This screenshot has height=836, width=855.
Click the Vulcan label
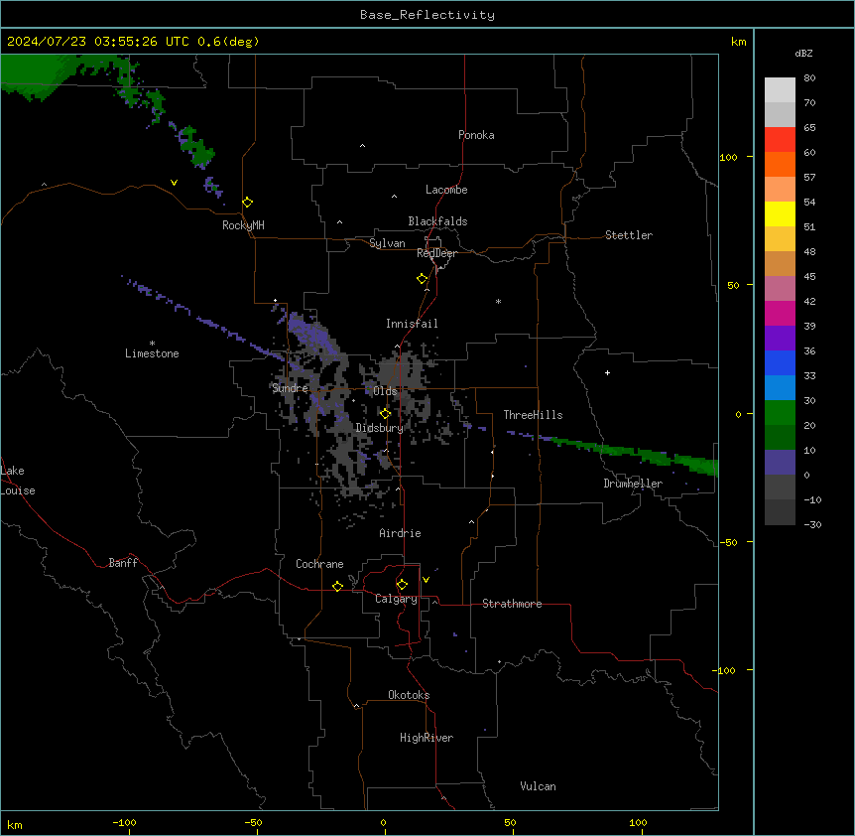click(x=538, y=786)
